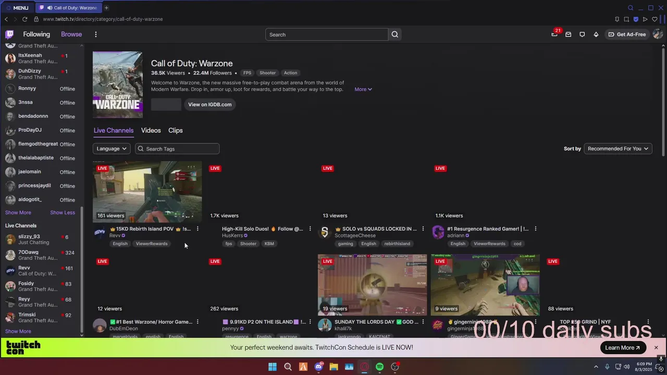
Task: Click the search magnifier button in Twitch
Action: [395, 34]
